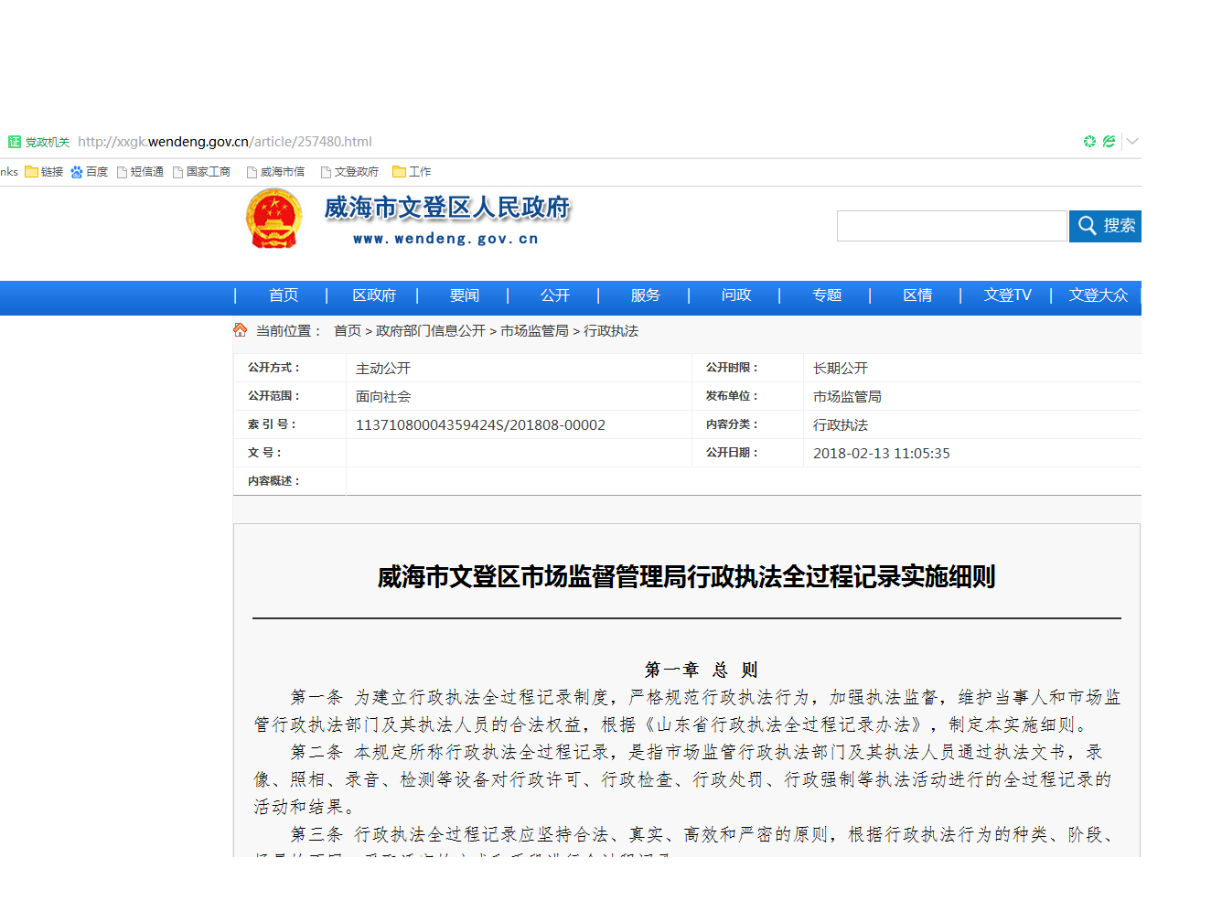The image size is (1222, 901).
Task: Open the 百度 bookmark
Action: click(x=90, y=172)
